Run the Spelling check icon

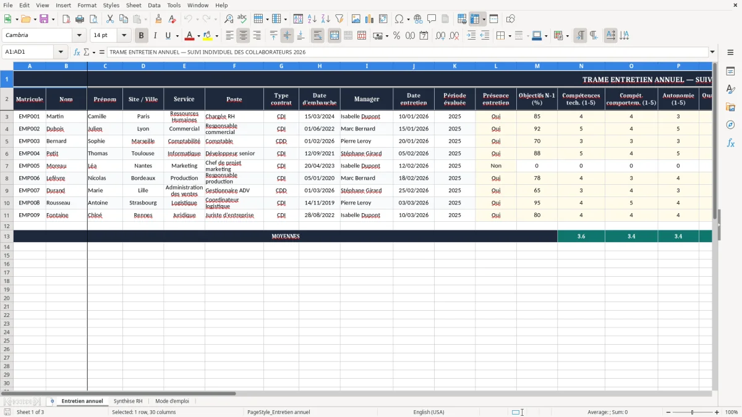[242, 19]
